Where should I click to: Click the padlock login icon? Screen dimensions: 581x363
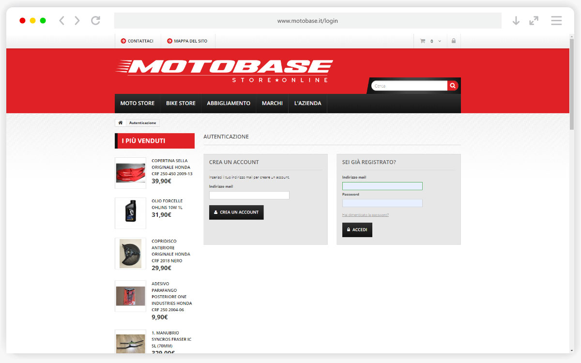tap(454, 41)
